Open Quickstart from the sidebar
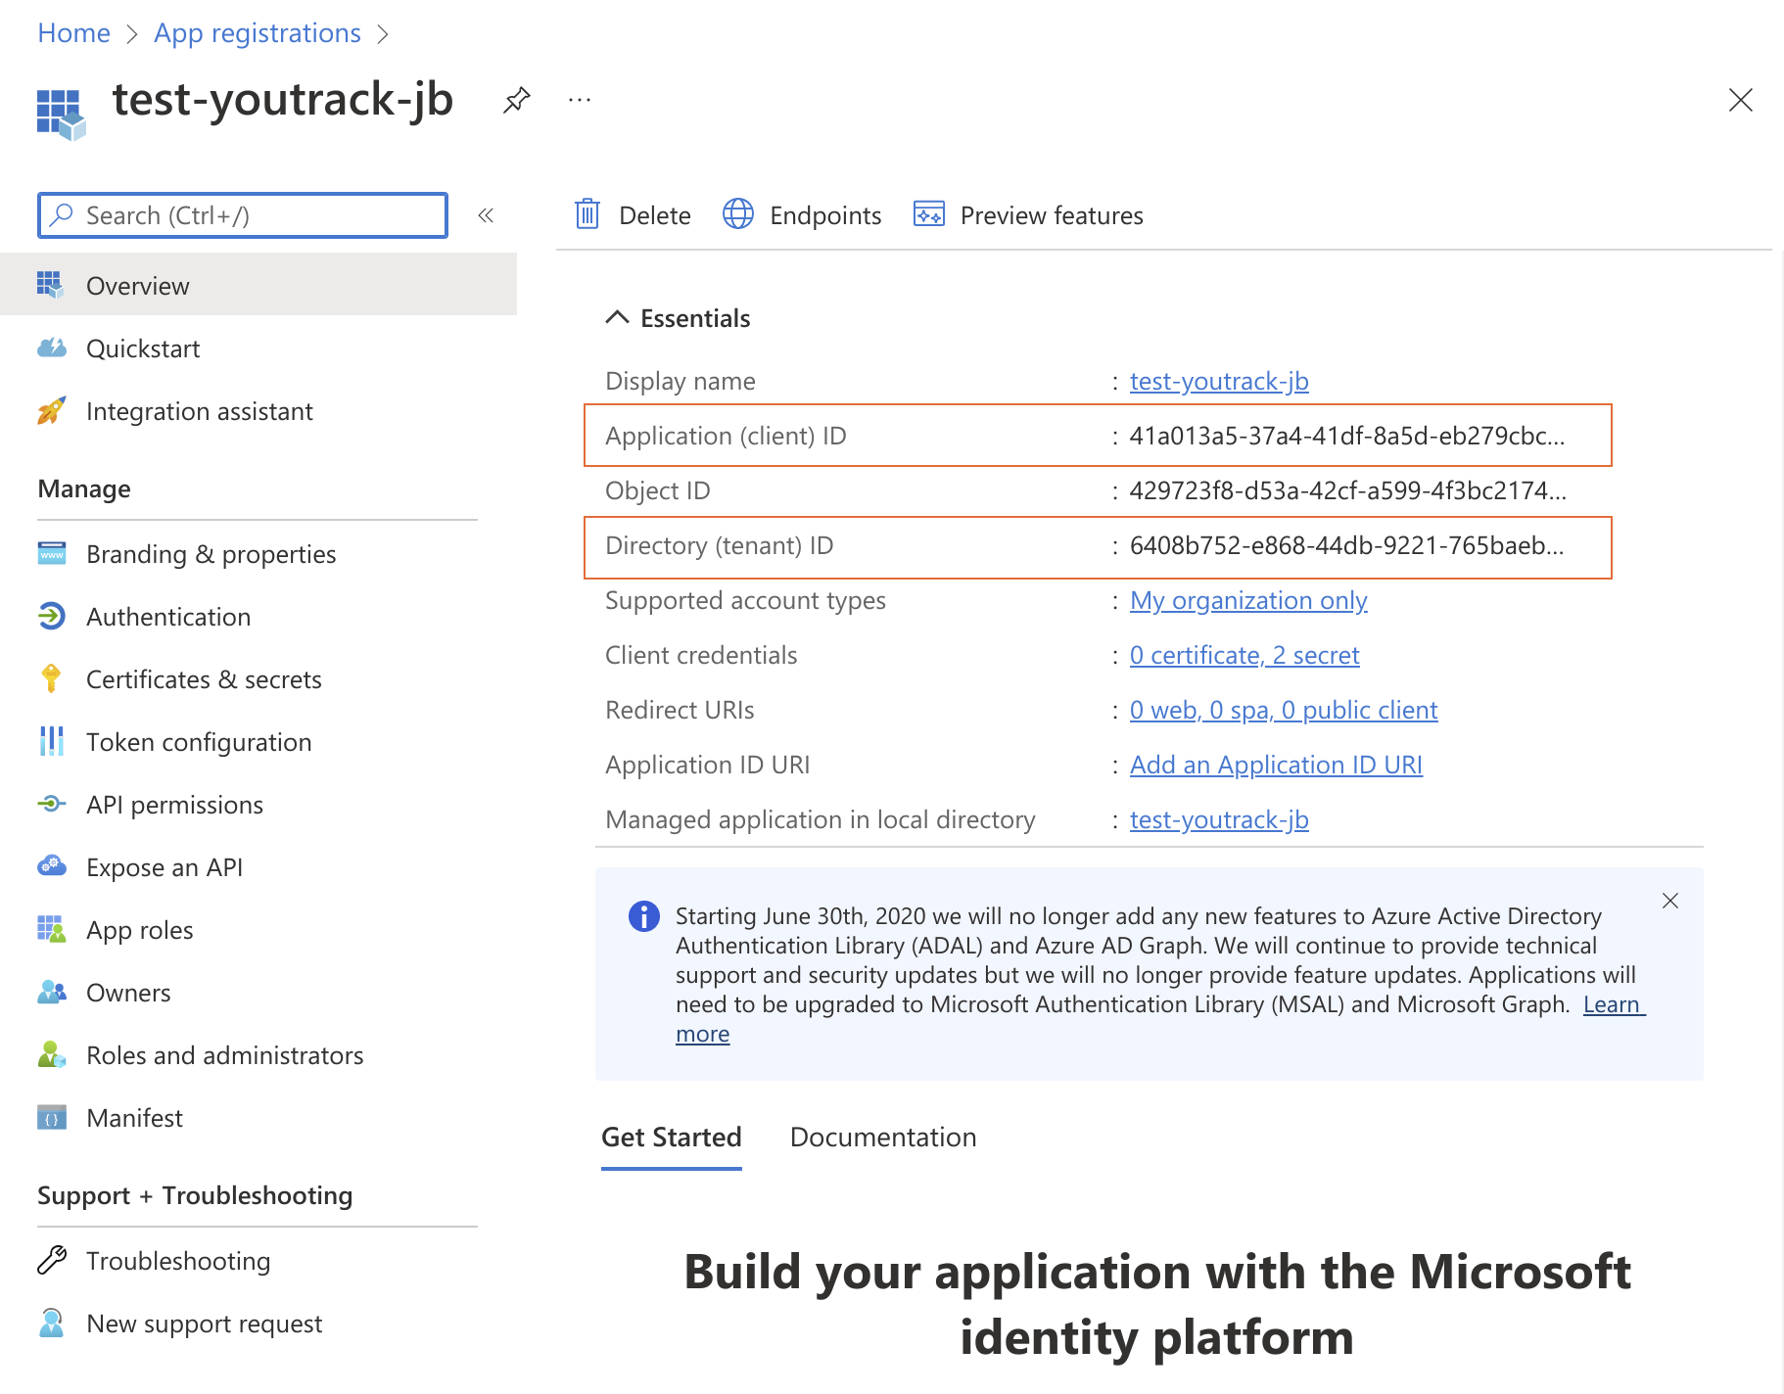This screenshot has width=1784, height=1394. tap(143, 348)
